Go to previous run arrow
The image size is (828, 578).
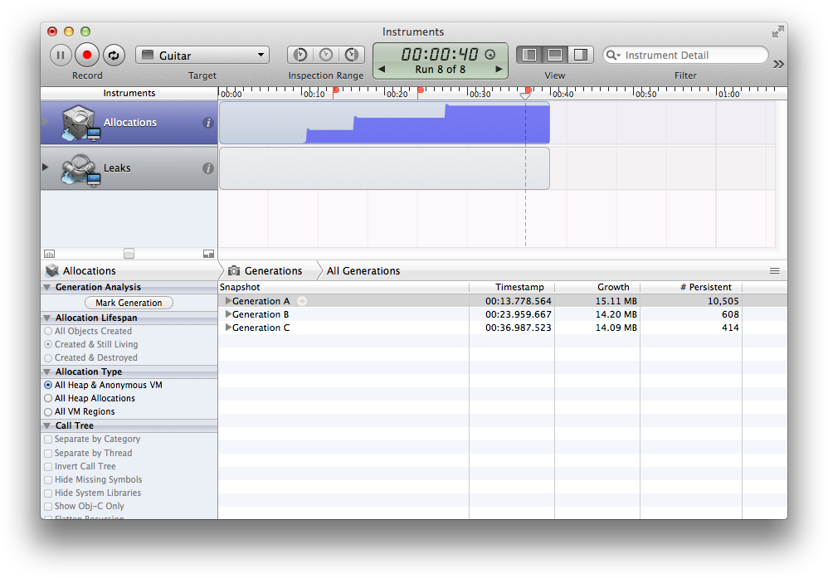[382, 69]
